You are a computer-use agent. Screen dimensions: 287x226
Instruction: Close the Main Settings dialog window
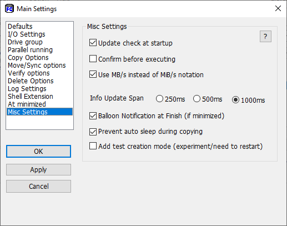278,8
